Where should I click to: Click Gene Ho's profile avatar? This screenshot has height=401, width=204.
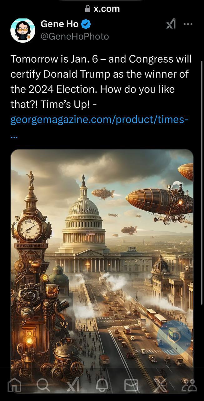(x=23, y=30)
